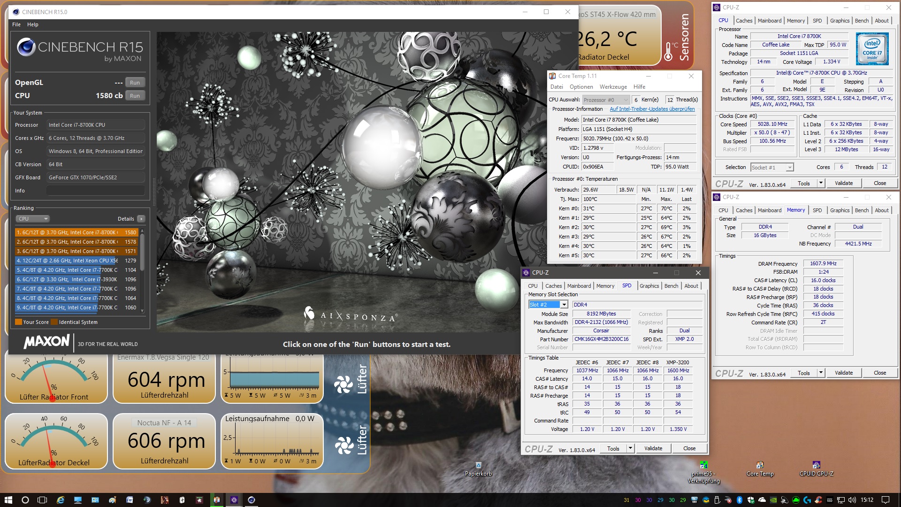Switch to the Mainboard tab in the SPD CPU-Z window
Screen dimensions: 901x507
[x=579, y=286]
